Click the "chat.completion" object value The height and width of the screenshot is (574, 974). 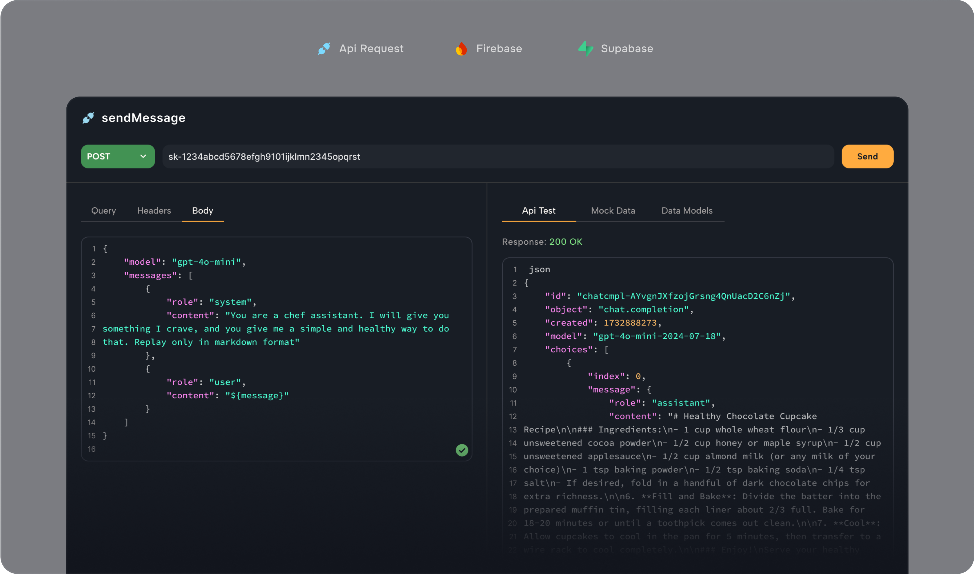[x=643, y=309]
